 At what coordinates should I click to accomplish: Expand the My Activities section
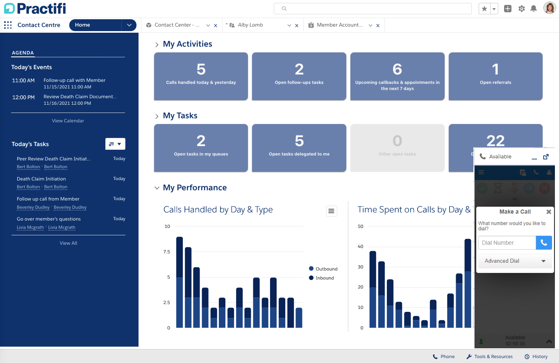[157, 45]
